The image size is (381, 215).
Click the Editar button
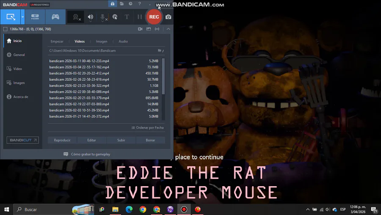(91, 140)
